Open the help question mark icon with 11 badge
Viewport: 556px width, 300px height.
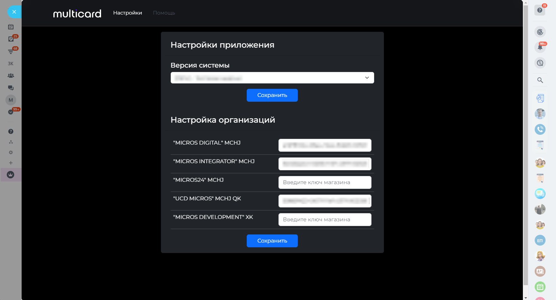tap(540, 10)
